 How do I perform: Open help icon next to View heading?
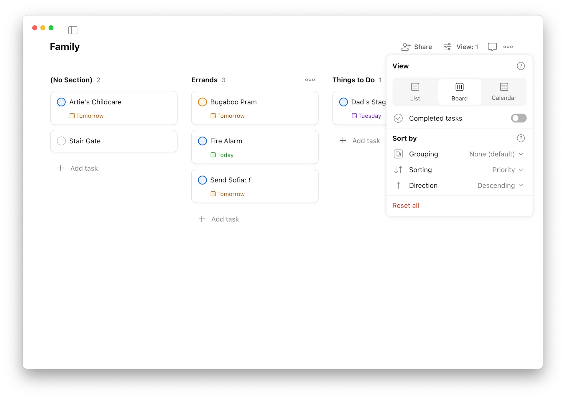[x=521, y=66]
